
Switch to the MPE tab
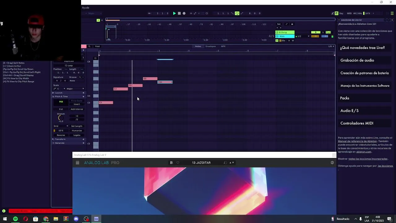tap(223, 46)
